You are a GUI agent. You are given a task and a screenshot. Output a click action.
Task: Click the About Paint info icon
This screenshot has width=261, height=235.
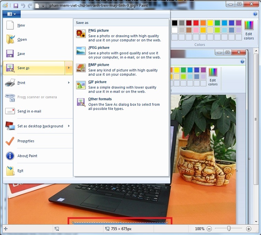(10, 156)
